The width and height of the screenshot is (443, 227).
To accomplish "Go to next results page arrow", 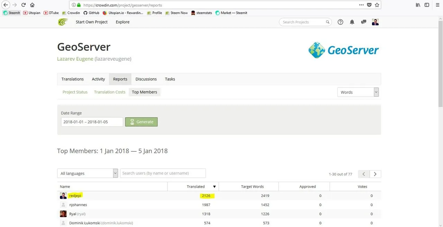I will coord(375,174).
